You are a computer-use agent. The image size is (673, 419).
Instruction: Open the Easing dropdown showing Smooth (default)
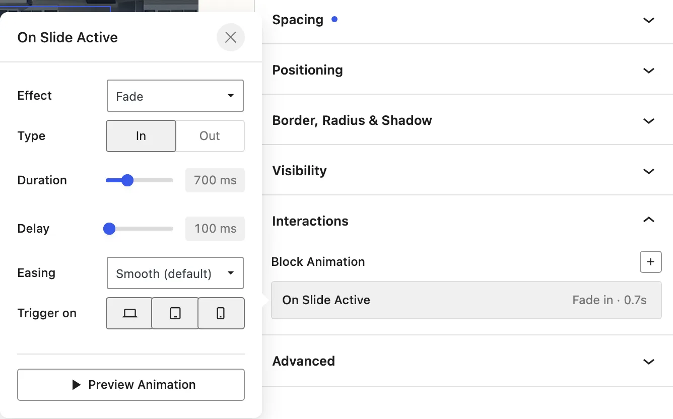[x=175, y=273]
